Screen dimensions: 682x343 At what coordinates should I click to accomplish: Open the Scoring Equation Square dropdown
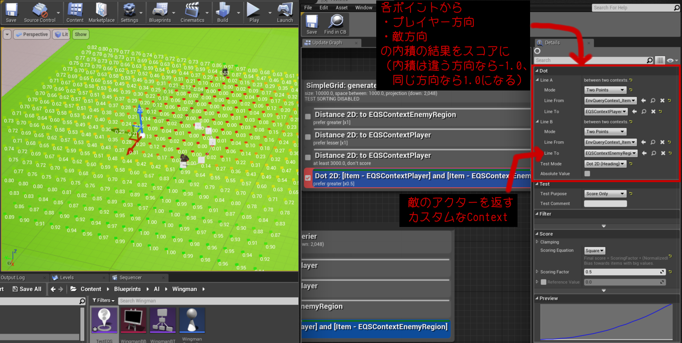click(594, 251)
